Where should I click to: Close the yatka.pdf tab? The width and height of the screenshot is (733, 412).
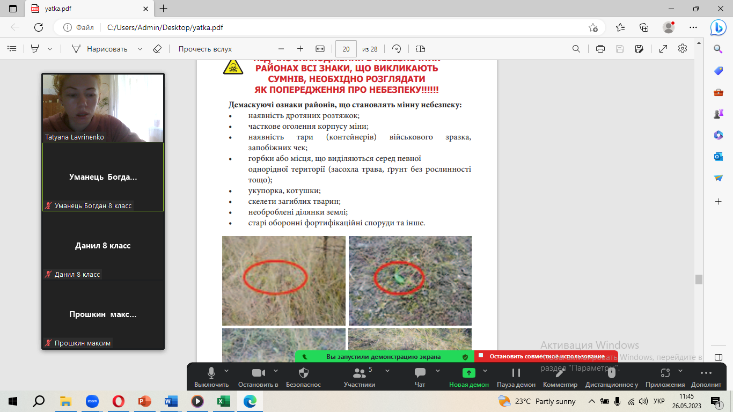click(145, 9)
